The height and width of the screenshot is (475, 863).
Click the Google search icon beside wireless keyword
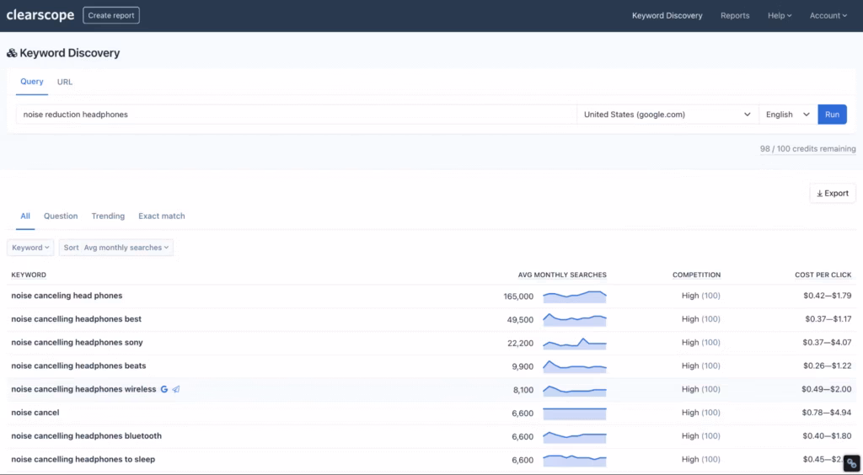(164, 389)
